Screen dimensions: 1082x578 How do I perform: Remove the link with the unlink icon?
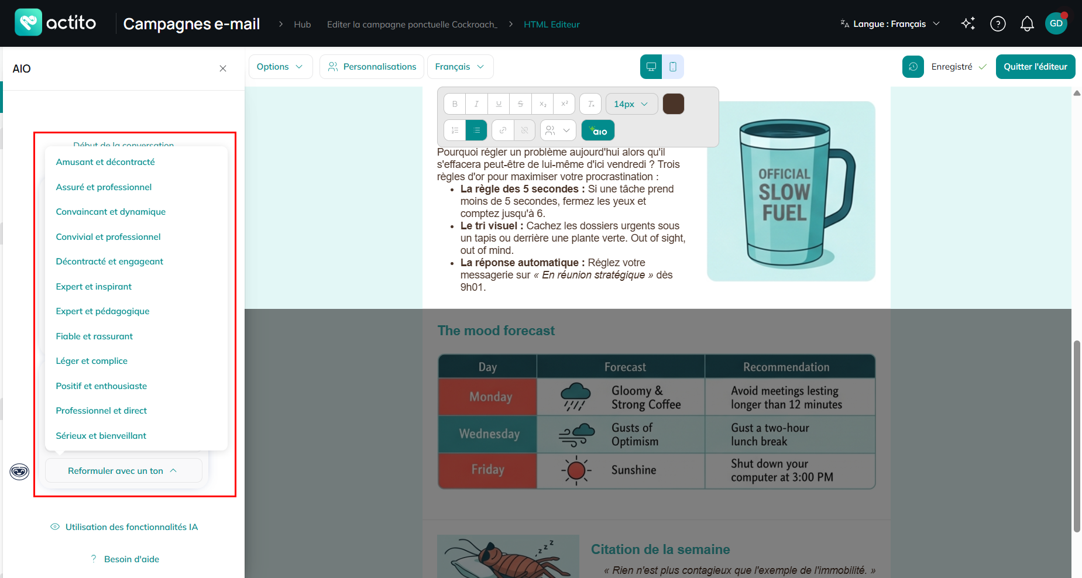(x=524, y=130)
